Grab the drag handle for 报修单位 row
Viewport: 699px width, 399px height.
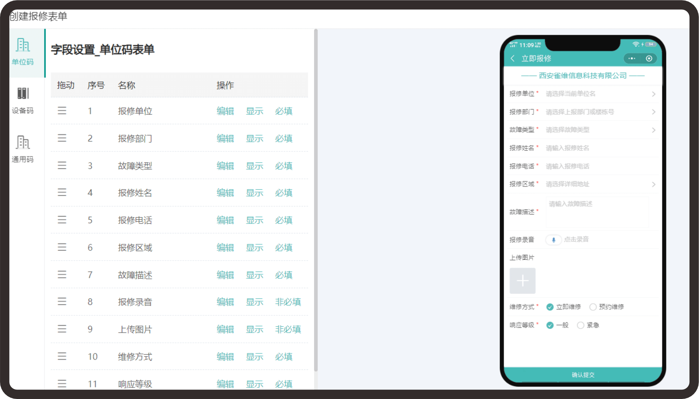click(62, 111)
